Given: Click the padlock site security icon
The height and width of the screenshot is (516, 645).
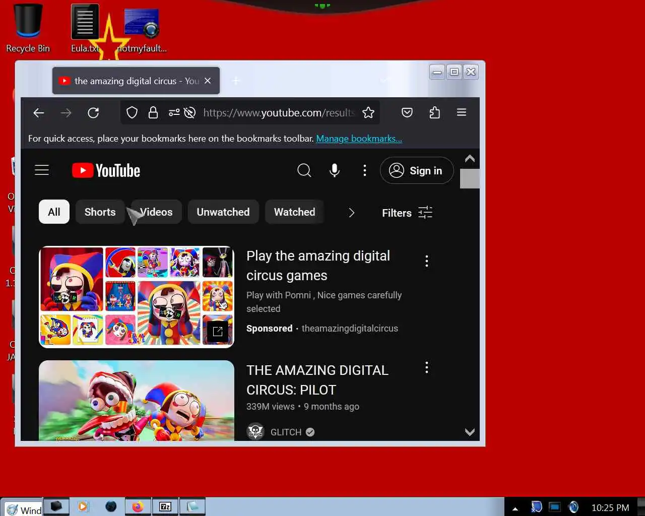Looking at the screenshot, I should click(x=153, y=113).
